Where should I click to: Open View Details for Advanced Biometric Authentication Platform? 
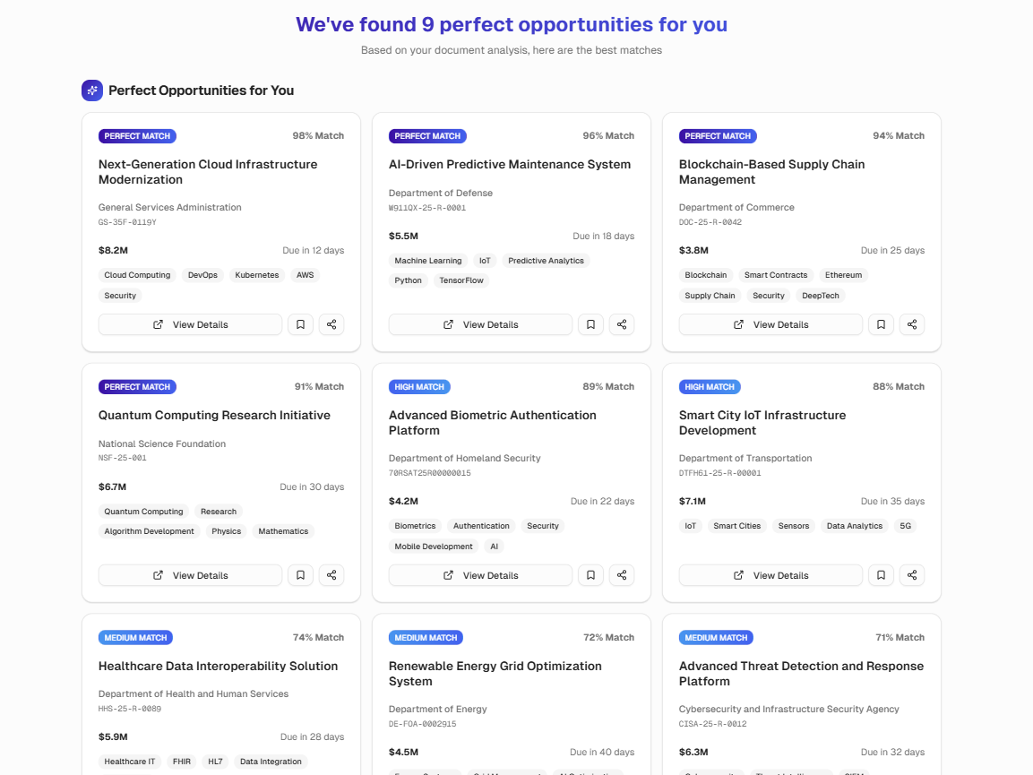pyautogui.click(x=480, y=574)
